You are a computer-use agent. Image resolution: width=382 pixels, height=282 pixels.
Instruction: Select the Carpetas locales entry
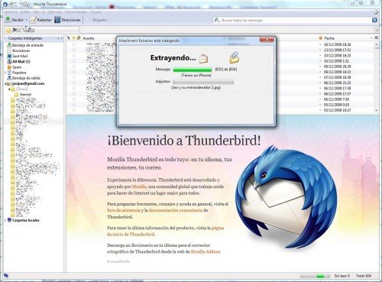tap(24, 220)
